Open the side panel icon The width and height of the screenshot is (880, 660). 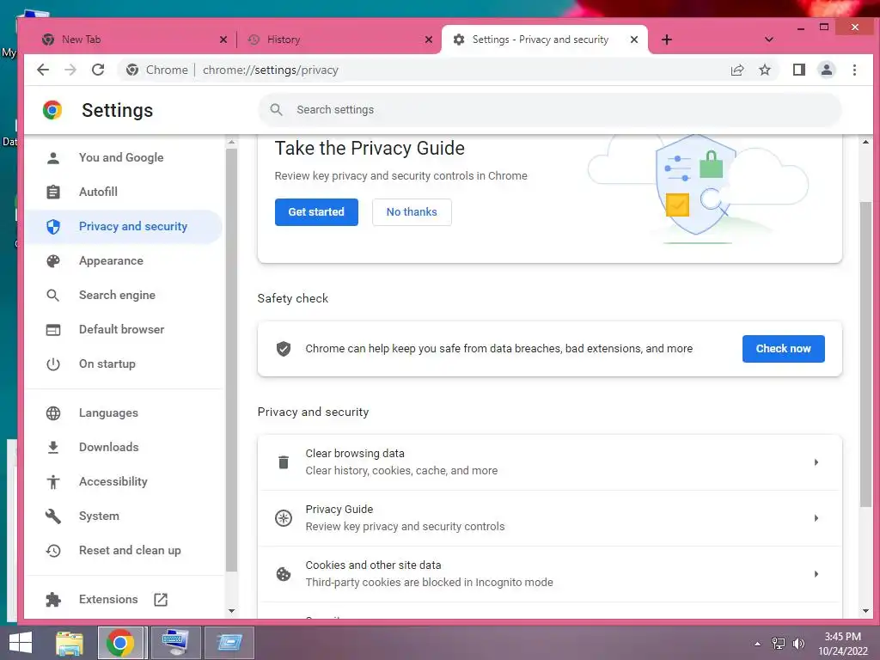(798, 70)
